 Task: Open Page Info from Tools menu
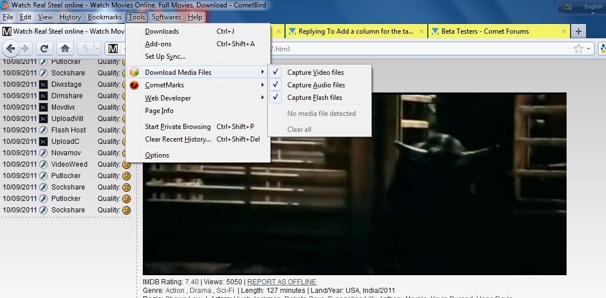pyautogui.click(x=198, y=111)
